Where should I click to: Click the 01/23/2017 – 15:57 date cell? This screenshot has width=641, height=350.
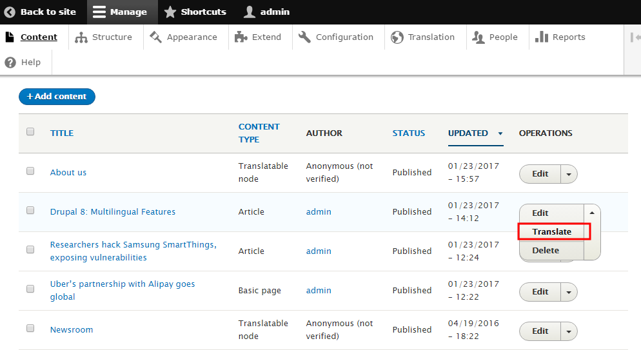pos(473,172)
